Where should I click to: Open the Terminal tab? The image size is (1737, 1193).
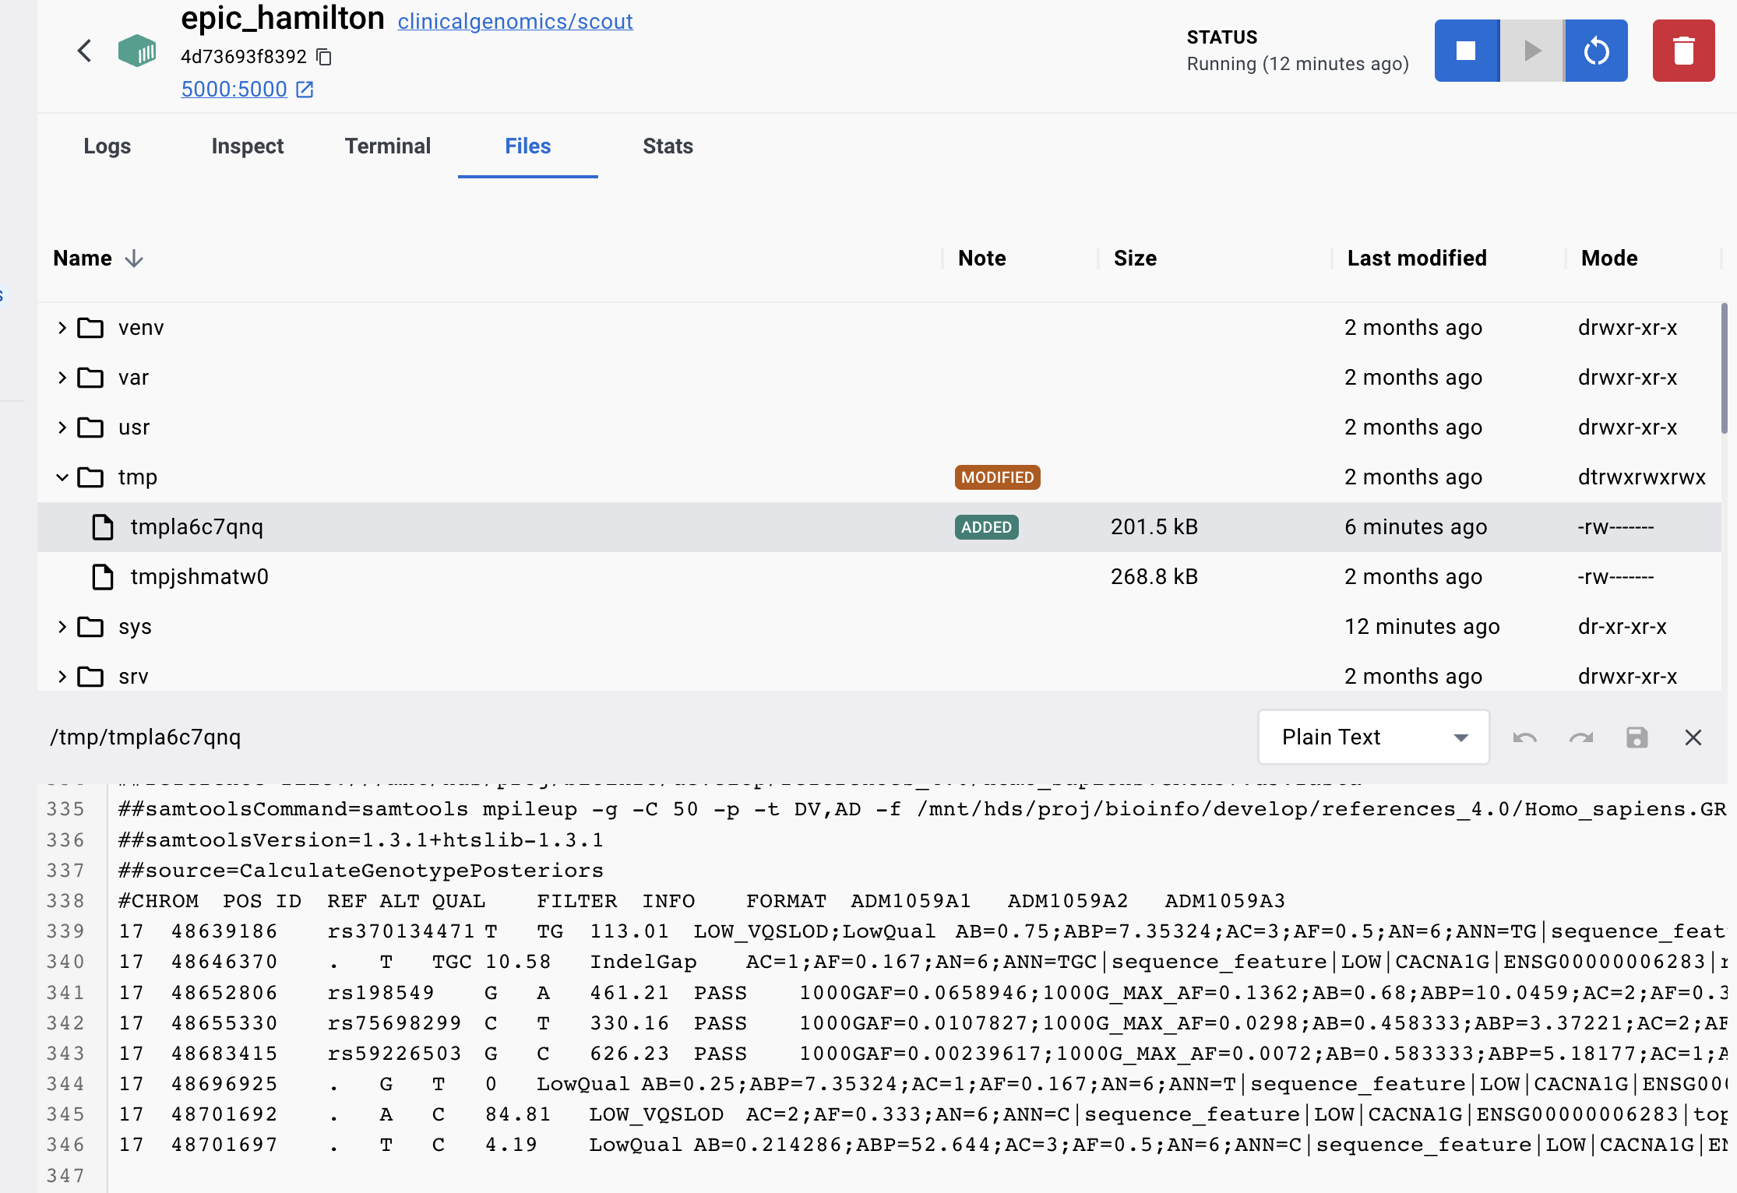coord(387,146)
